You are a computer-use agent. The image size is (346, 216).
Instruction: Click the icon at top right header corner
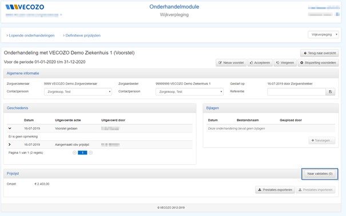[337, 14]
